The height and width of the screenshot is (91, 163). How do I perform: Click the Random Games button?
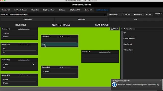pos(114,15)
